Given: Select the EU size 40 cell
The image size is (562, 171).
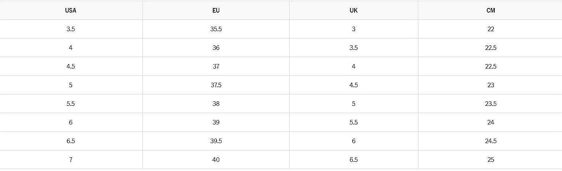Looking at the screenshot, I should pyautogui.click(x=216, y=160).
